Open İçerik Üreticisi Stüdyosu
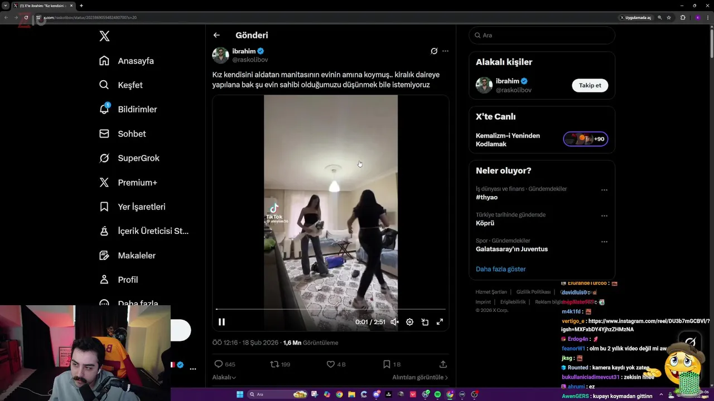 coord(144,231)
